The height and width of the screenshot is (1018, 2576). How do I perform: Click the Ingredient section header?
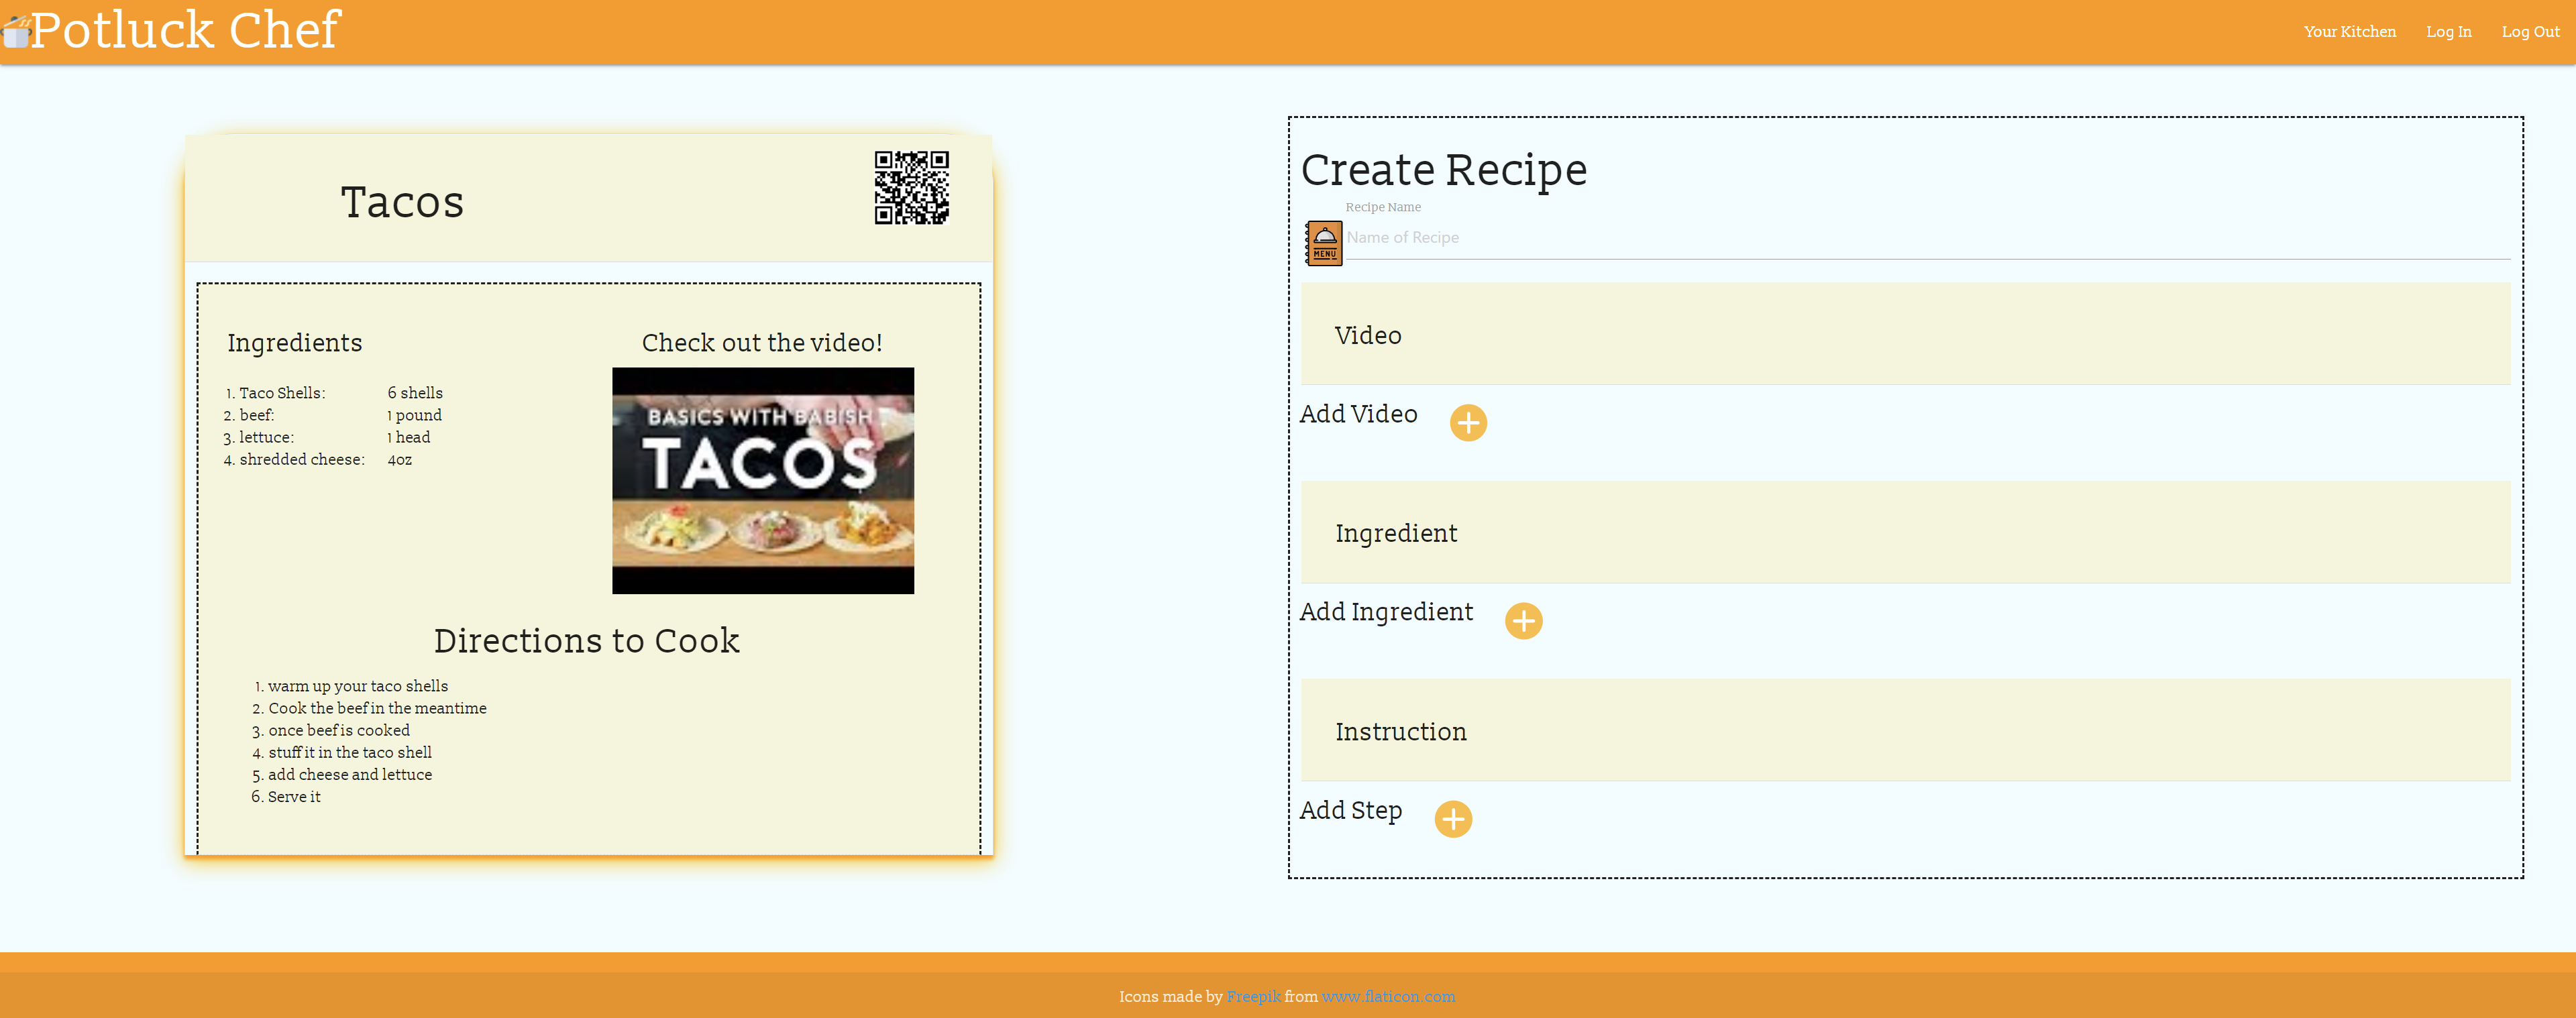(1905, 532)
